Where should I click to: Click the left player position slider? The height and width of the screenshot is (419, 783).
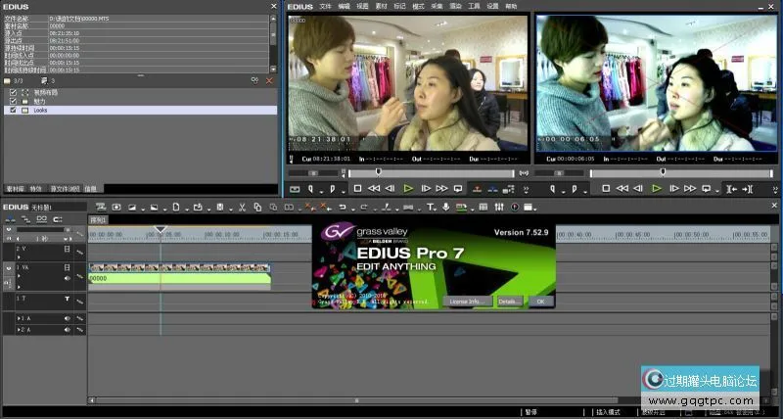tap(401, 174)
